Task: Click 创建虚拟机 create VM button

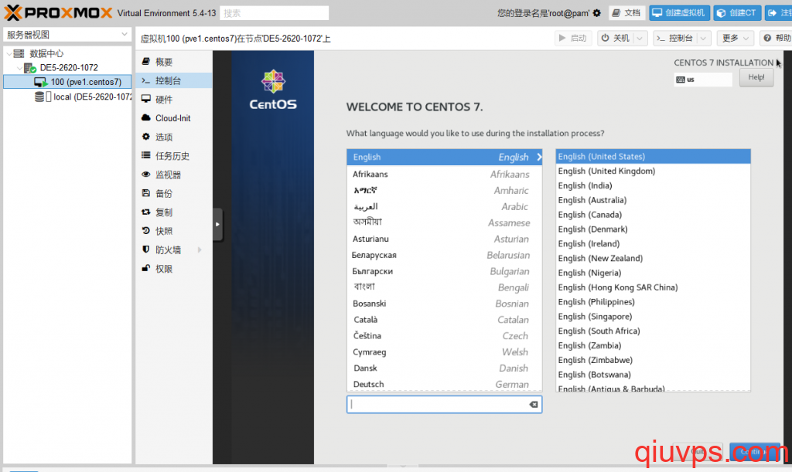Action: (x=679, y=13)
